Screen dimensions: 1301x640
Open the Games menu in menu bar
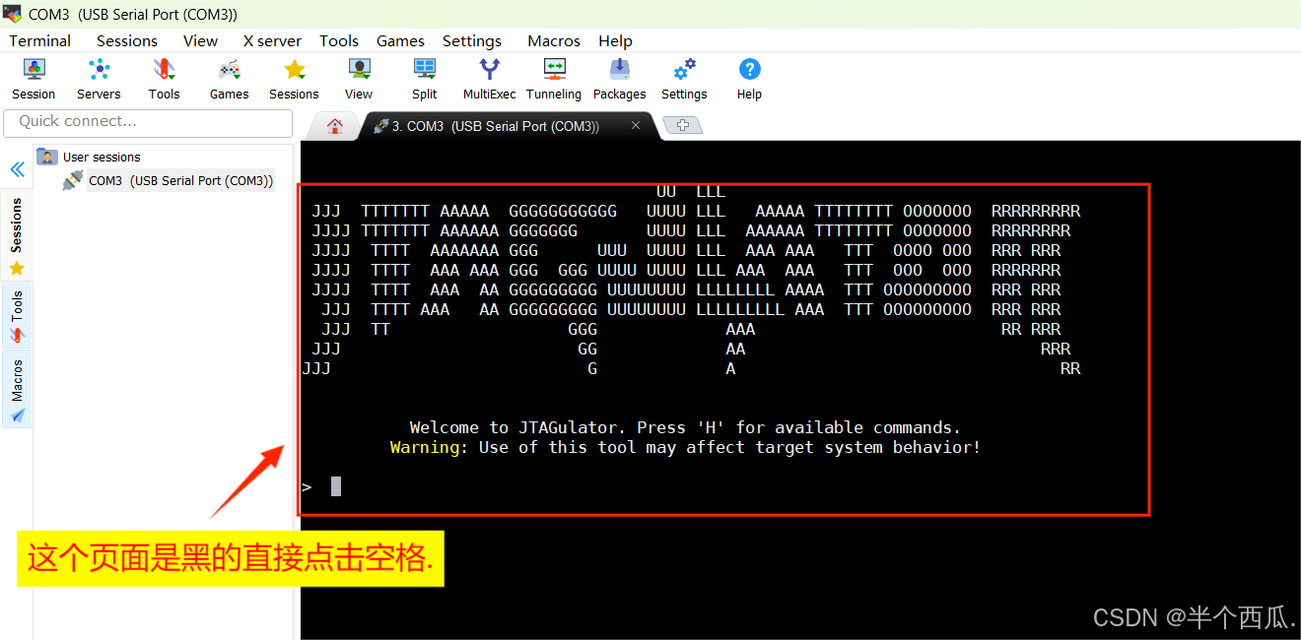400,40
